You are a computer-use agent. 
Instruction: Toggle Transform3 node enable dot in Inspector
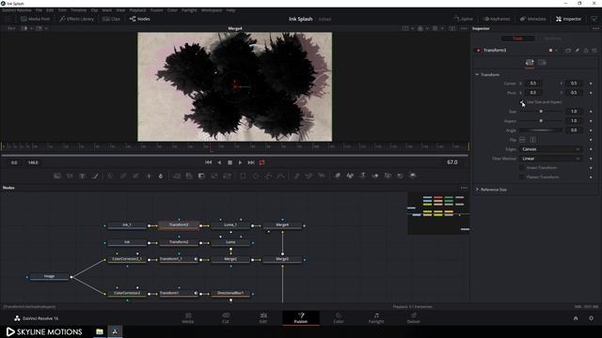(x=479, y=50)
